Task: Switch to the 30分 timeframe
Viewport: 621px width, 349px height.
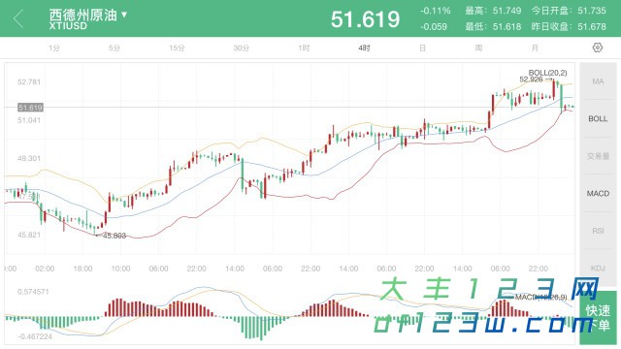Action: click(241, 48)
